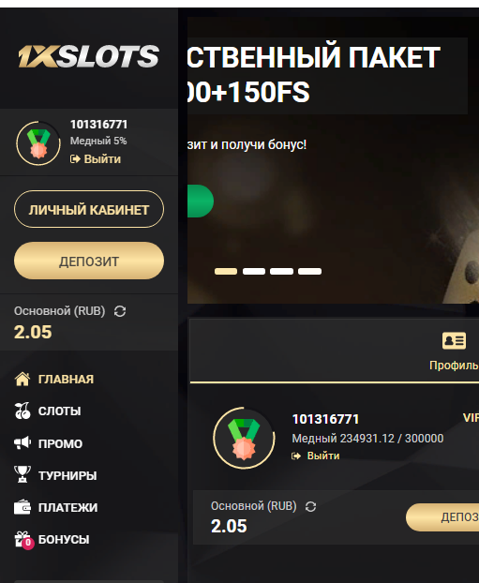The height and width of the screenshot is (583, 479).
Task: Open Бонусы via the gift icon
Action: (x=23, y=540)
